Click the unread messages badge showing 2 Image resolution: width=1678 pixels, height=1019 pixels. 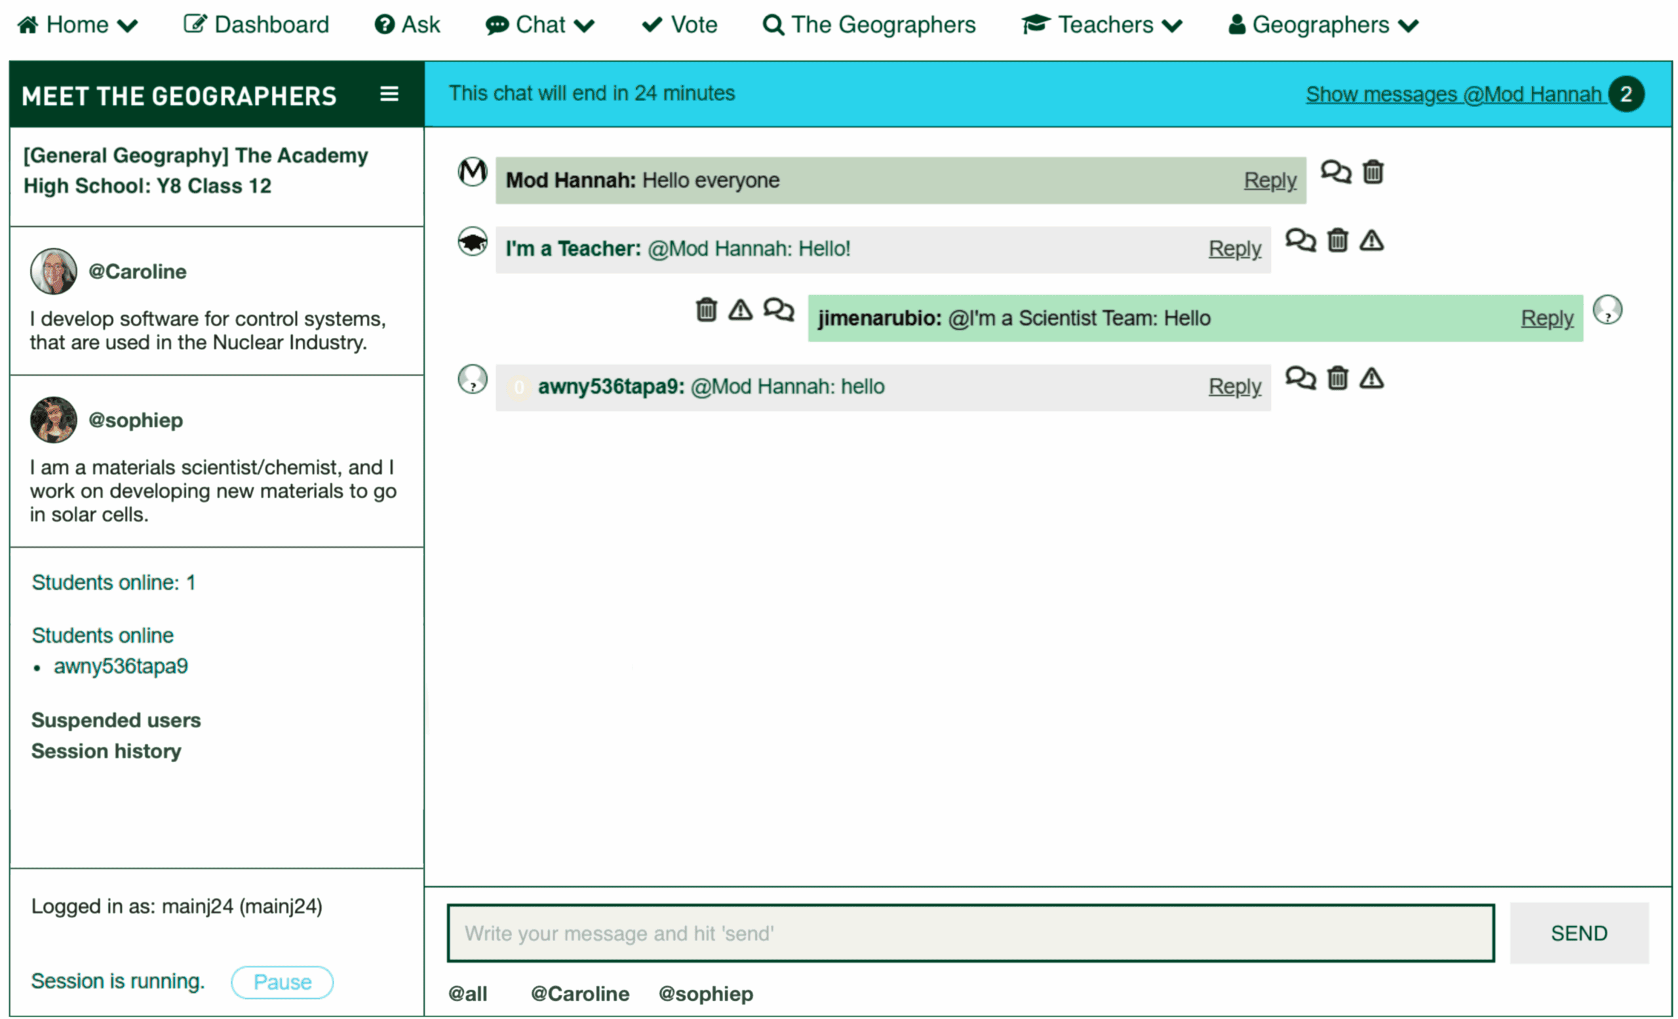1626,94
